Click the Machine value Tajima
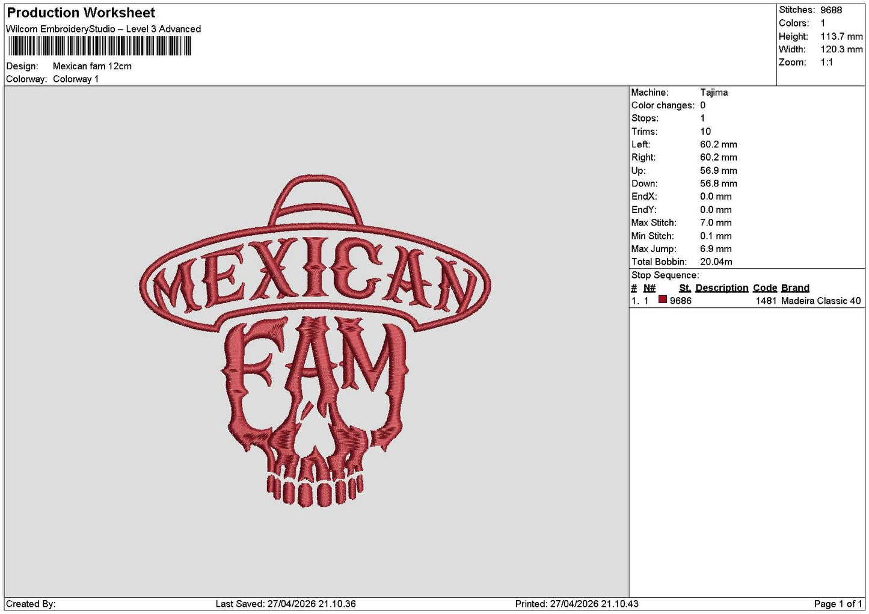The image size is (869, 614). tap(714, 92)
